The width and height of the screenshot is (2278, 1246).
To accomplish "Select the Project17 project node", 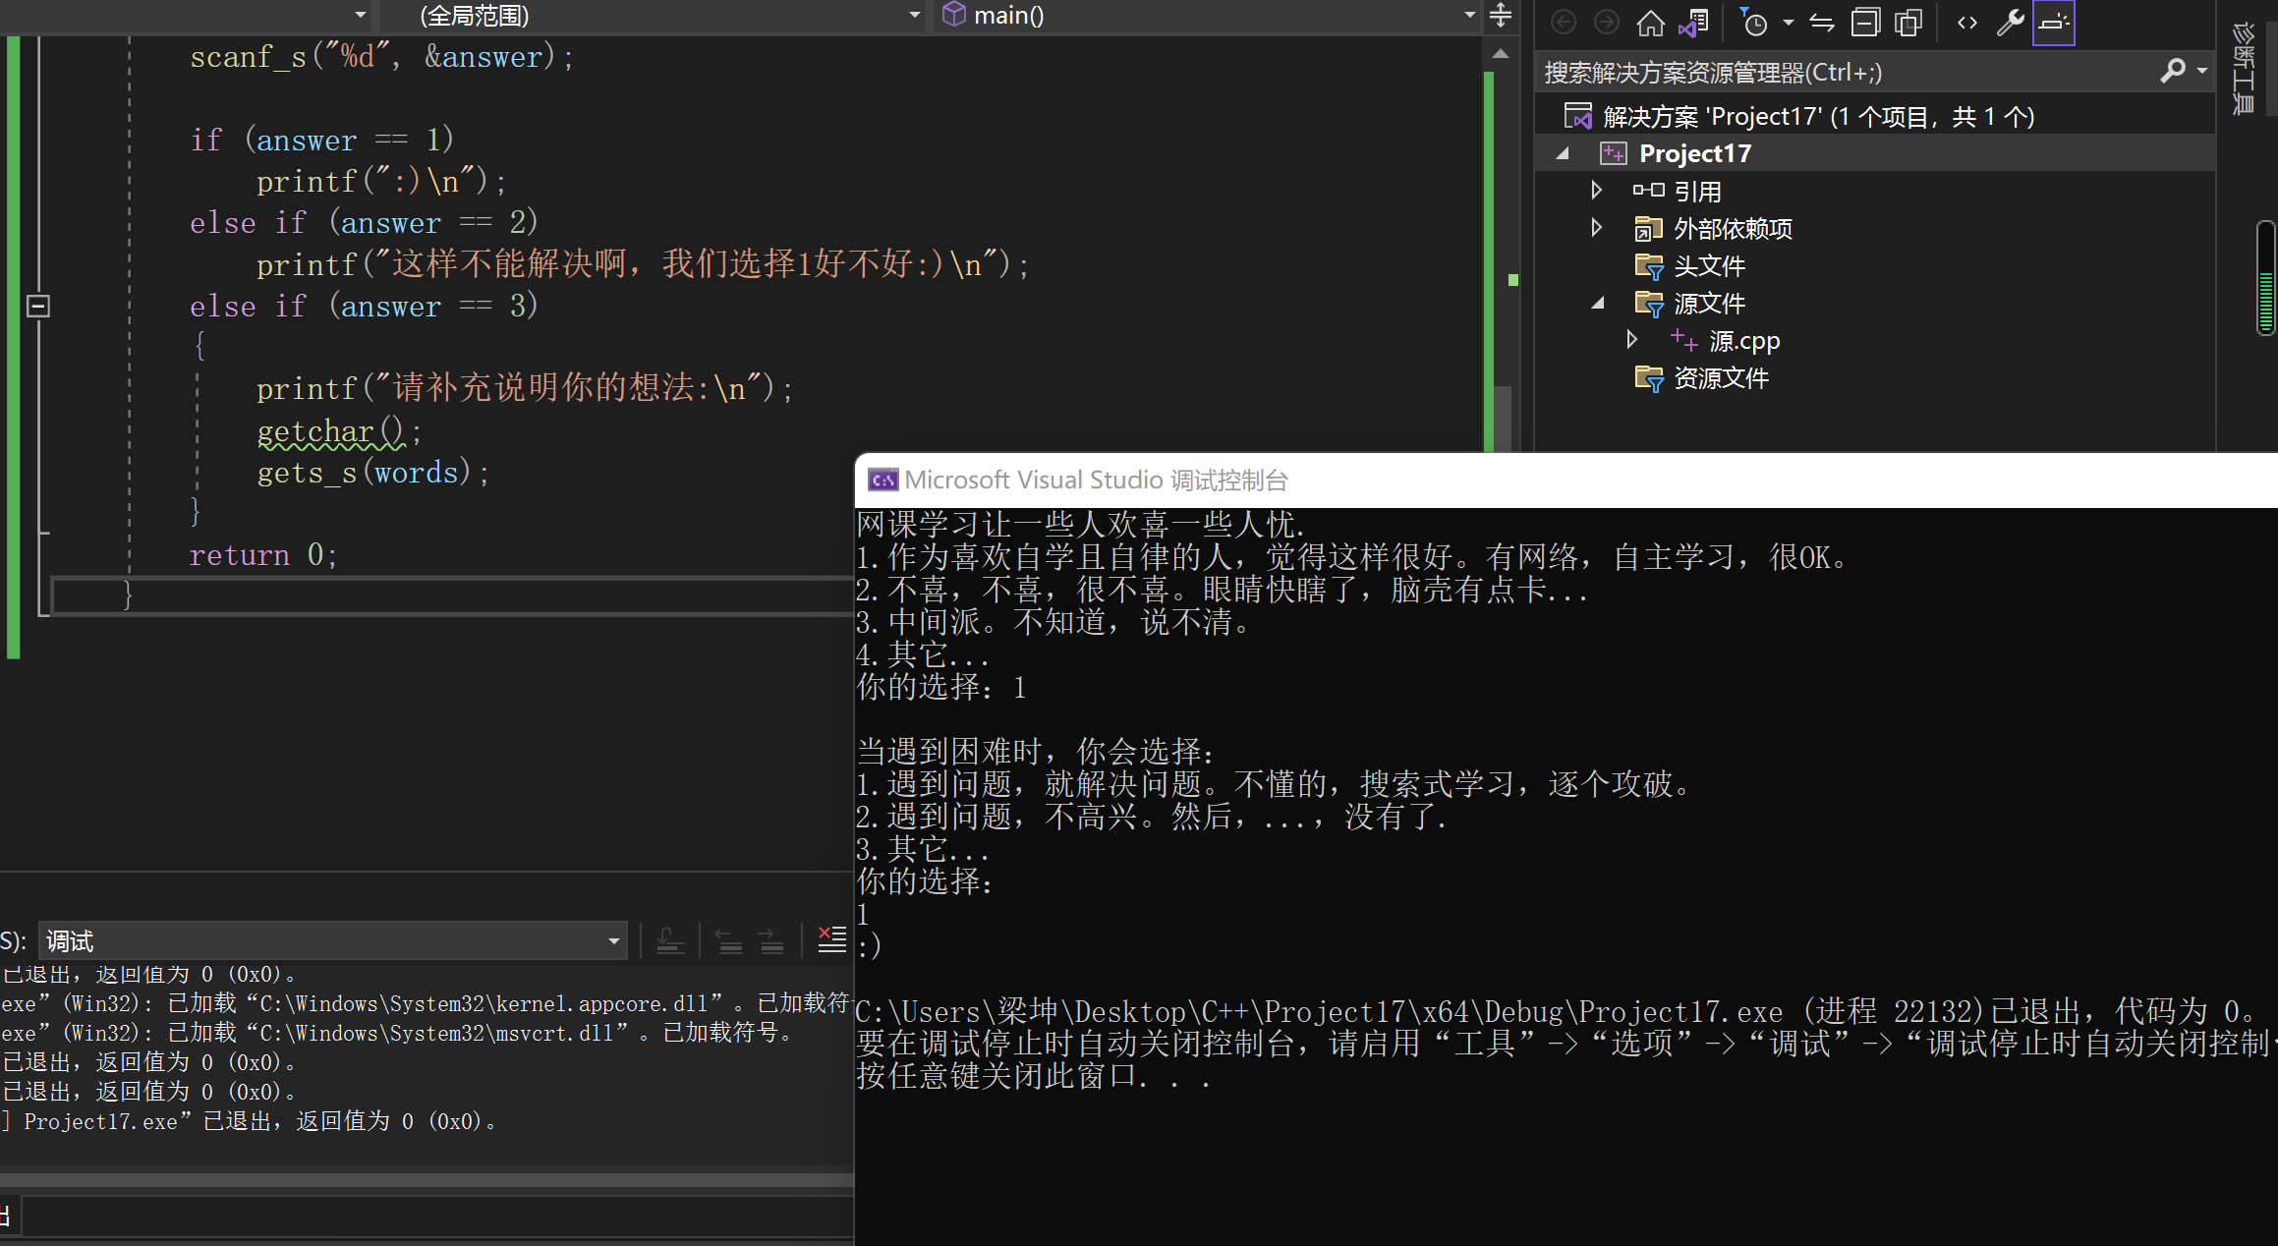I will click(x=1694, y=153).
